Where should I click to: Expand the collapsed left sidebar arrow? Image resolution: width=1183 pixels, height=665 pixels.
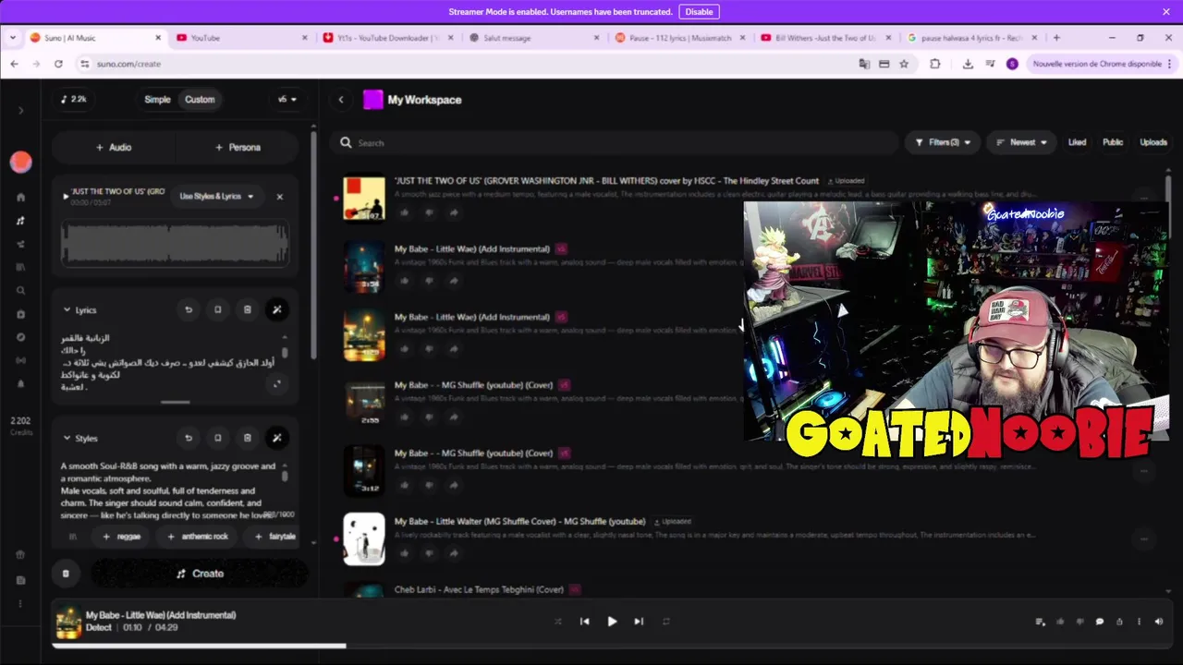[20, 111]
